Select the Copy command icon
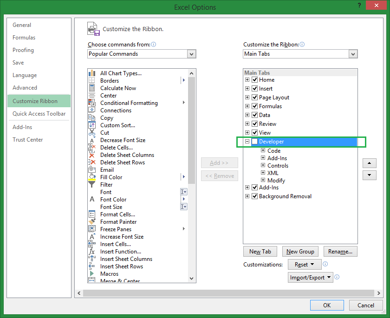 tap(91, 117)
